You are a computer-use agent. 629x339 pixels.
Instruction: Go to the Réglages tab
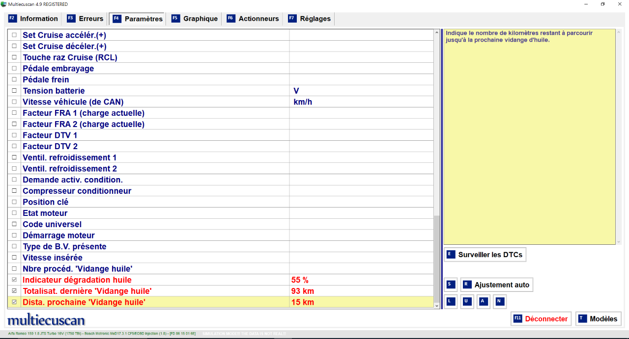coord(310,19)
